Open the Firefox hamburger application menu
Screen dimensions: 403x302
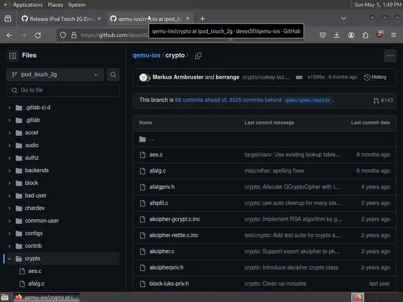(x=394, y=35)
